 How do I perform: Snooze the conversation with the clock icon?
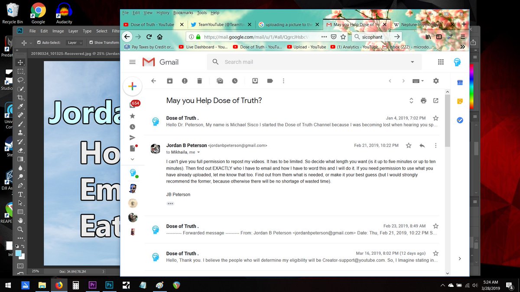[x=234, y=81]
